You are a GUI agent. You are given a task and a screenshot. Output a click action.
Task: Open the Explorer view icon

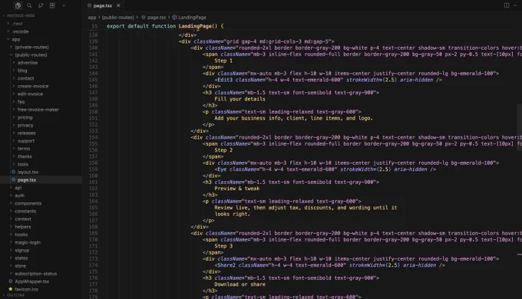click(x=18, y=5)
